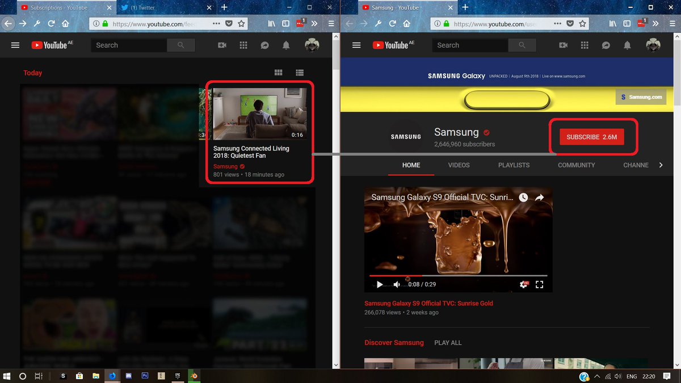Open messages share icon in Samsung window
The width and height of the screenshot is (681, 383).
point(606,45)
